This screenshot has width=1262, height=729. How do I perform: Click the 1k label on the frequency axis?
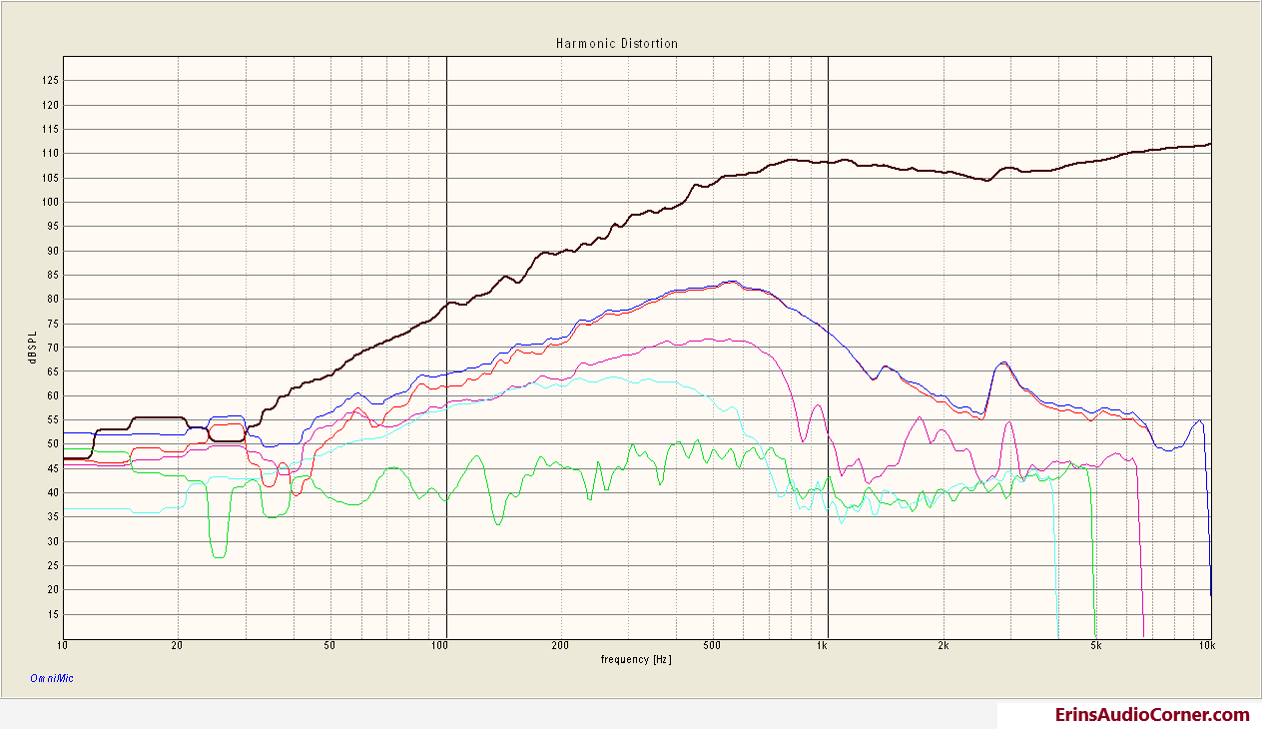point(823,646)
